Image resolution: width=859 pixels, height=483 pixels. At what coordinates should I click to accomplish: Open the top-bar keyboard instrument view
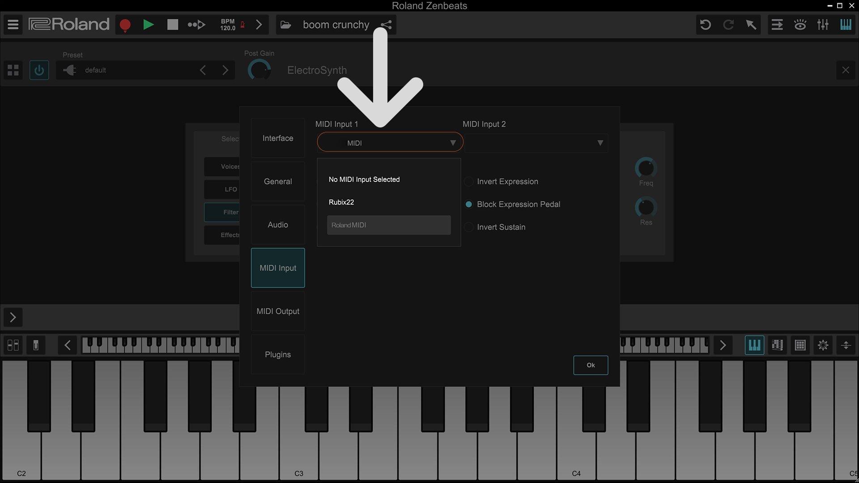(846, 25)
